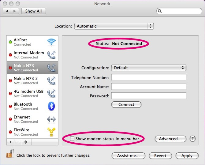
Task: Click the padlock to prevent changes
Action: coord(10,154)
